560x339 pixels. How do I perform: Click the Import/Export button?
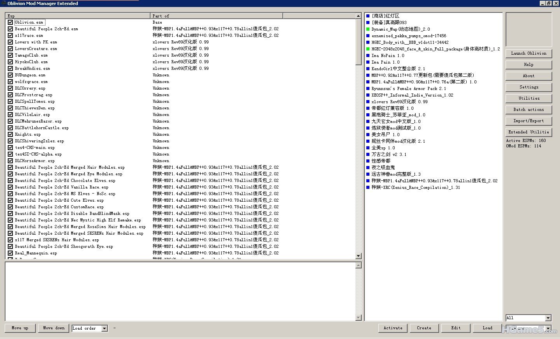click(x=528, y=121)
